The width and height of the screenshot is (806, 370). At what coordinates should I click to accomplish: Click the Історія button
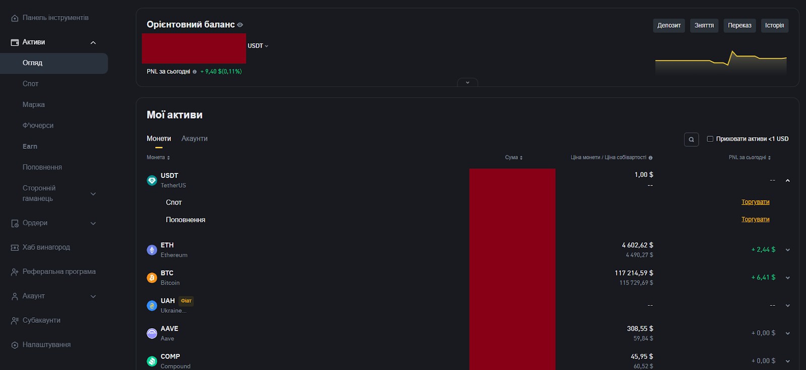(x=774, y=26)
